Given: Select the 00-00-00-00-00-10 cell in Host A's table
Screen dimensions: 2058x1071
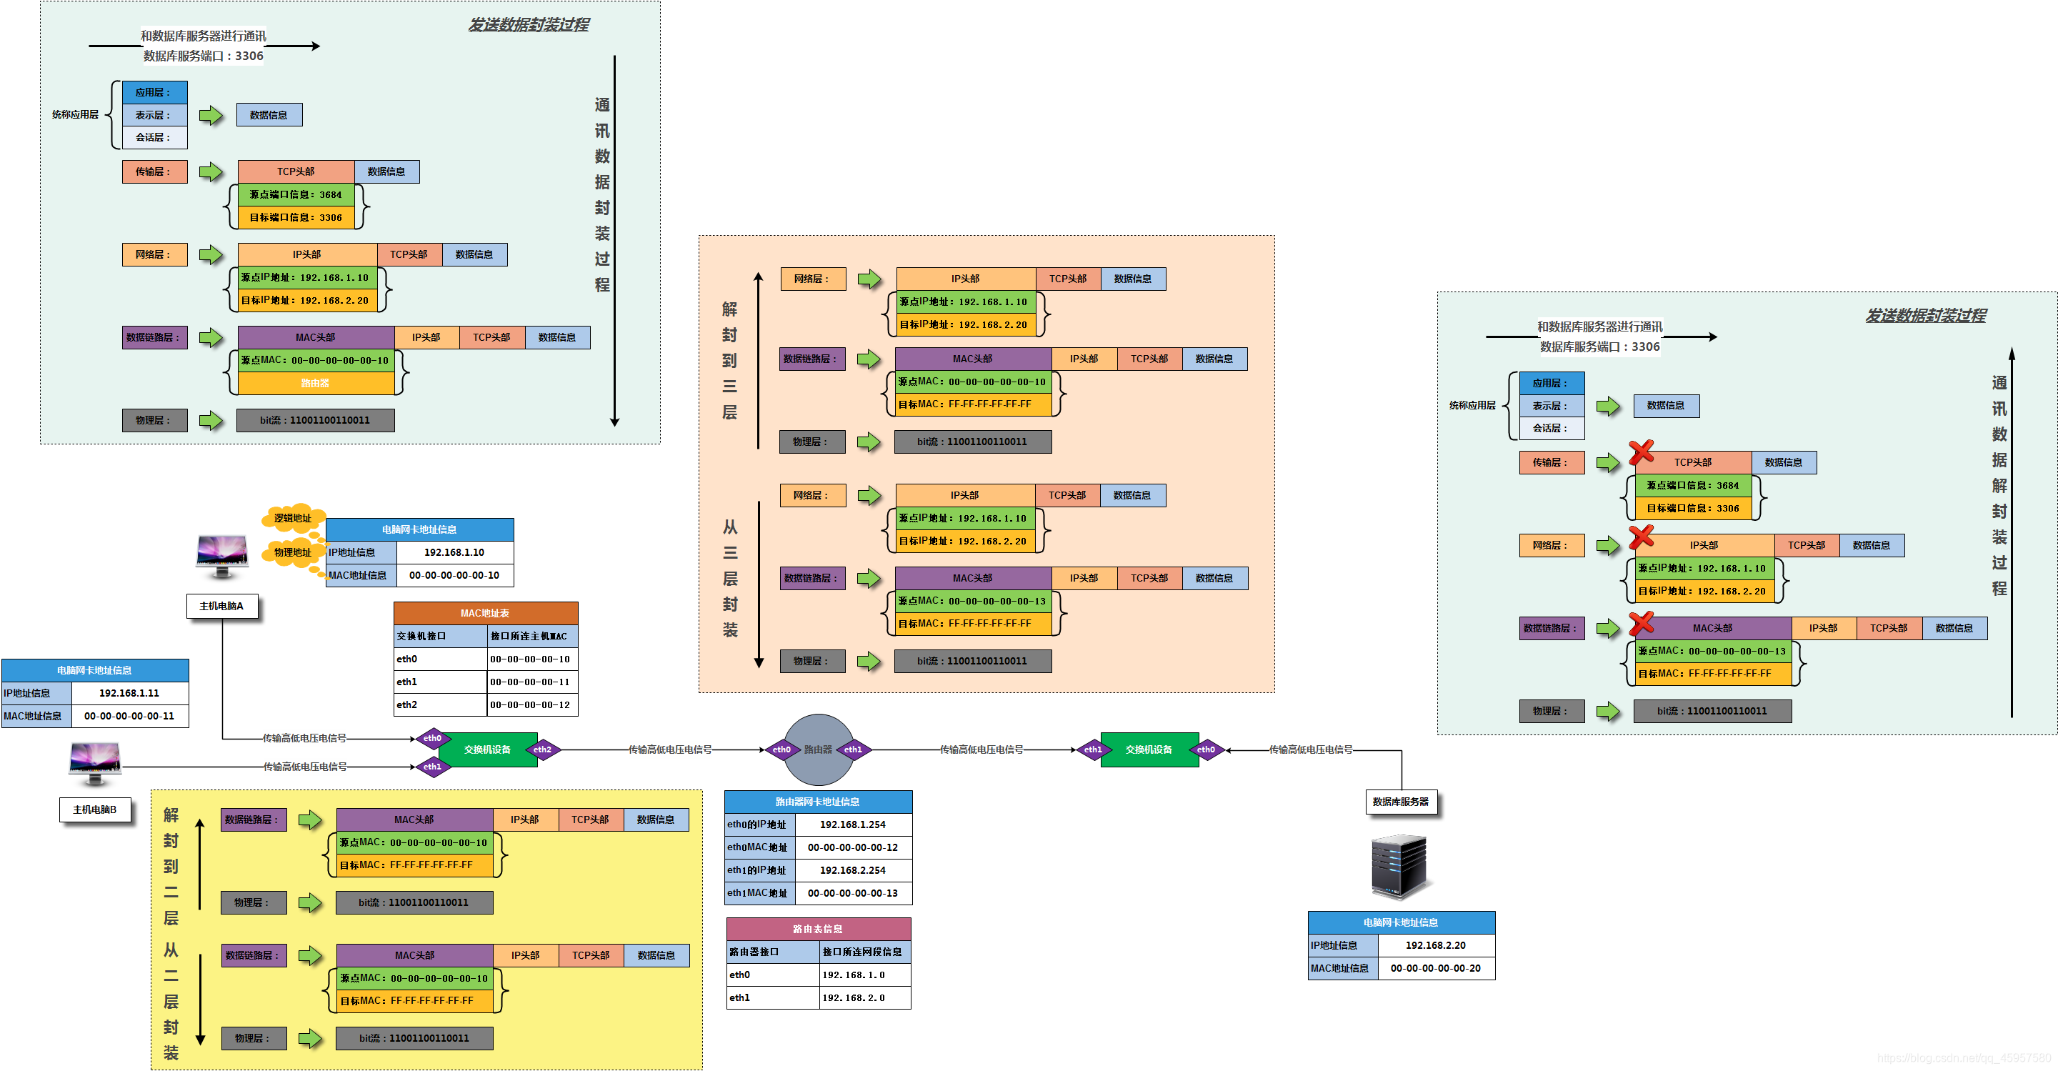Looking at the screenshot, I should pos(454,575).
